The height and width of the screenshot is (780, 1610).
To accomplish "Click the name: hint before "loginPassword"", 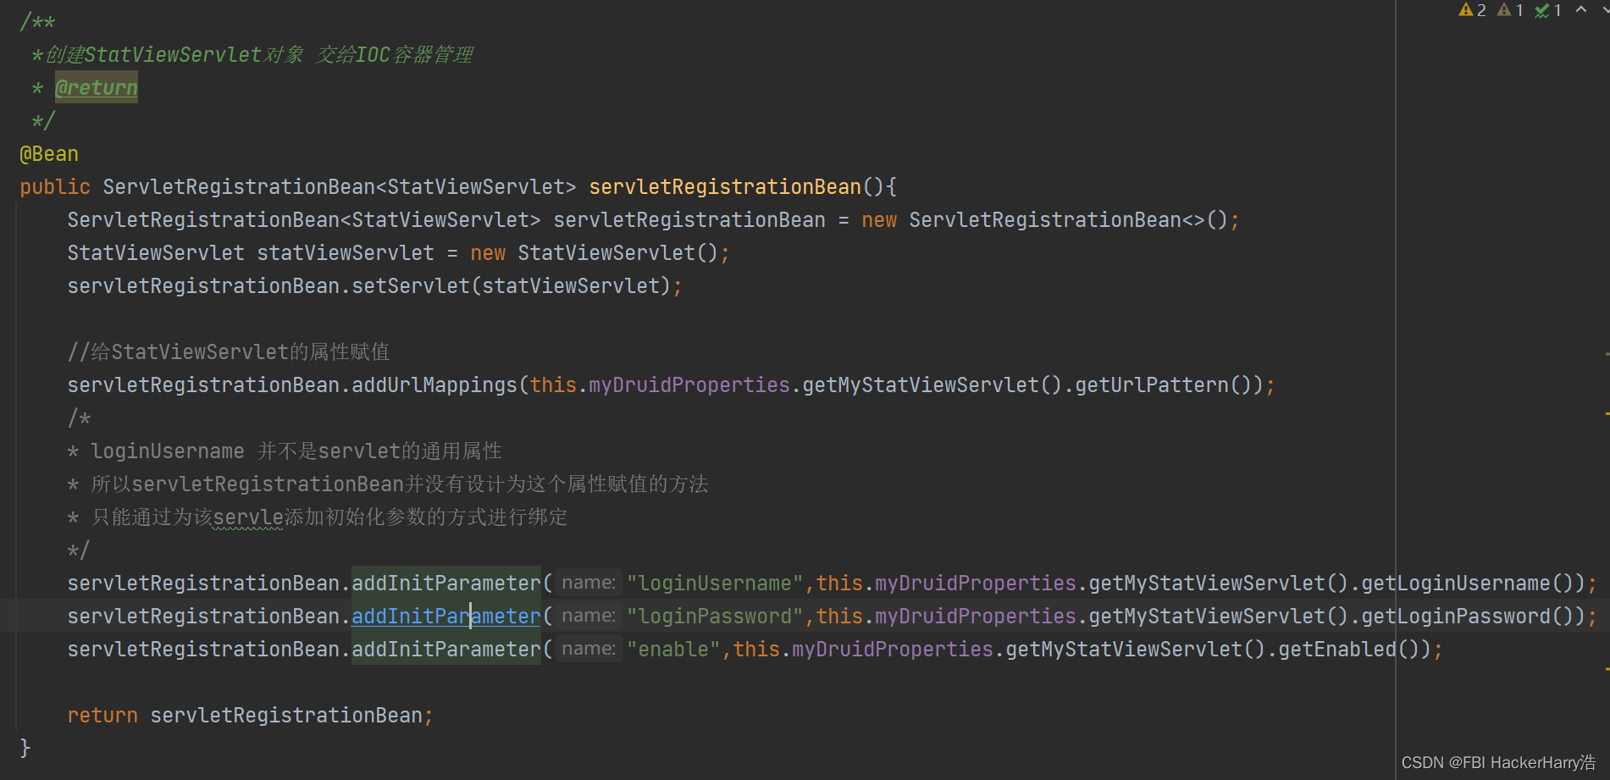I will [x=589, y=616].
